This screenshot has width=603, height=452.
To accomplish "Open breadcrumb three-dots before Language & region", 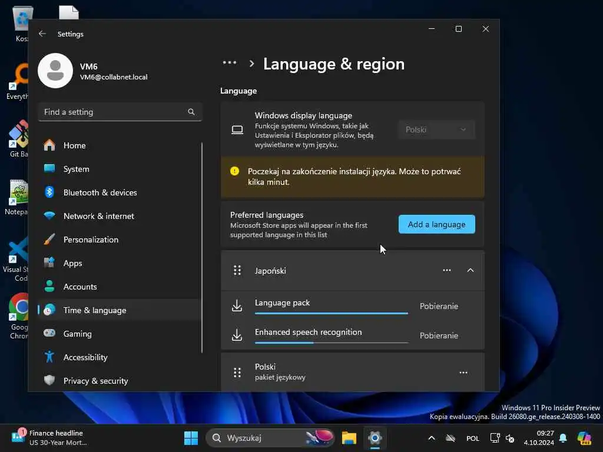I will 230,63.
